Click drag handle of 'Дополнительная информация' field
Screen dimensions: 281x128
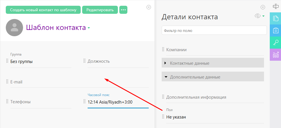coord(163,97)
